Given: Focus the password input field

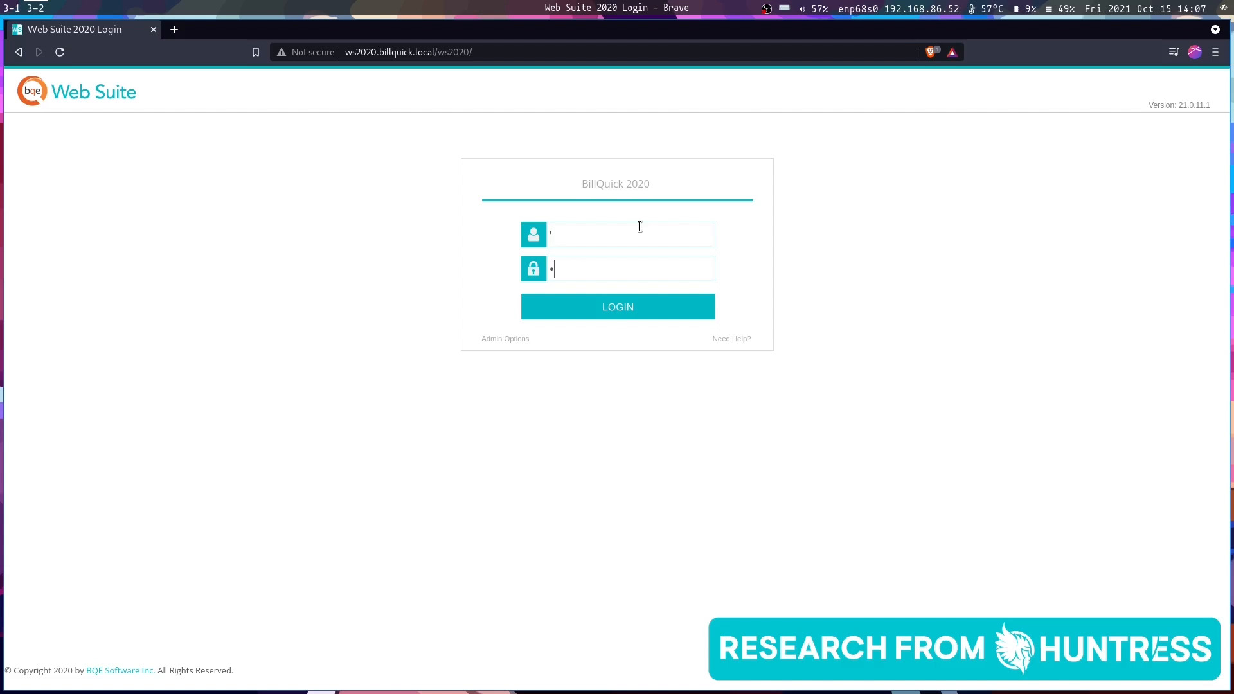Looking at the screenshot, I should pyautogui.click(x=630, y=269).
